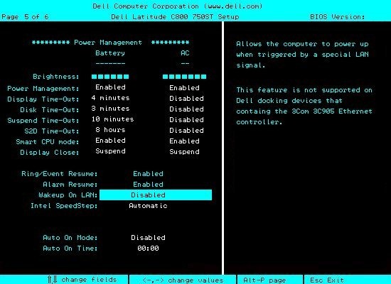Click the Esc Exit hint
The image size is (391, 284).
coord(327,280)
